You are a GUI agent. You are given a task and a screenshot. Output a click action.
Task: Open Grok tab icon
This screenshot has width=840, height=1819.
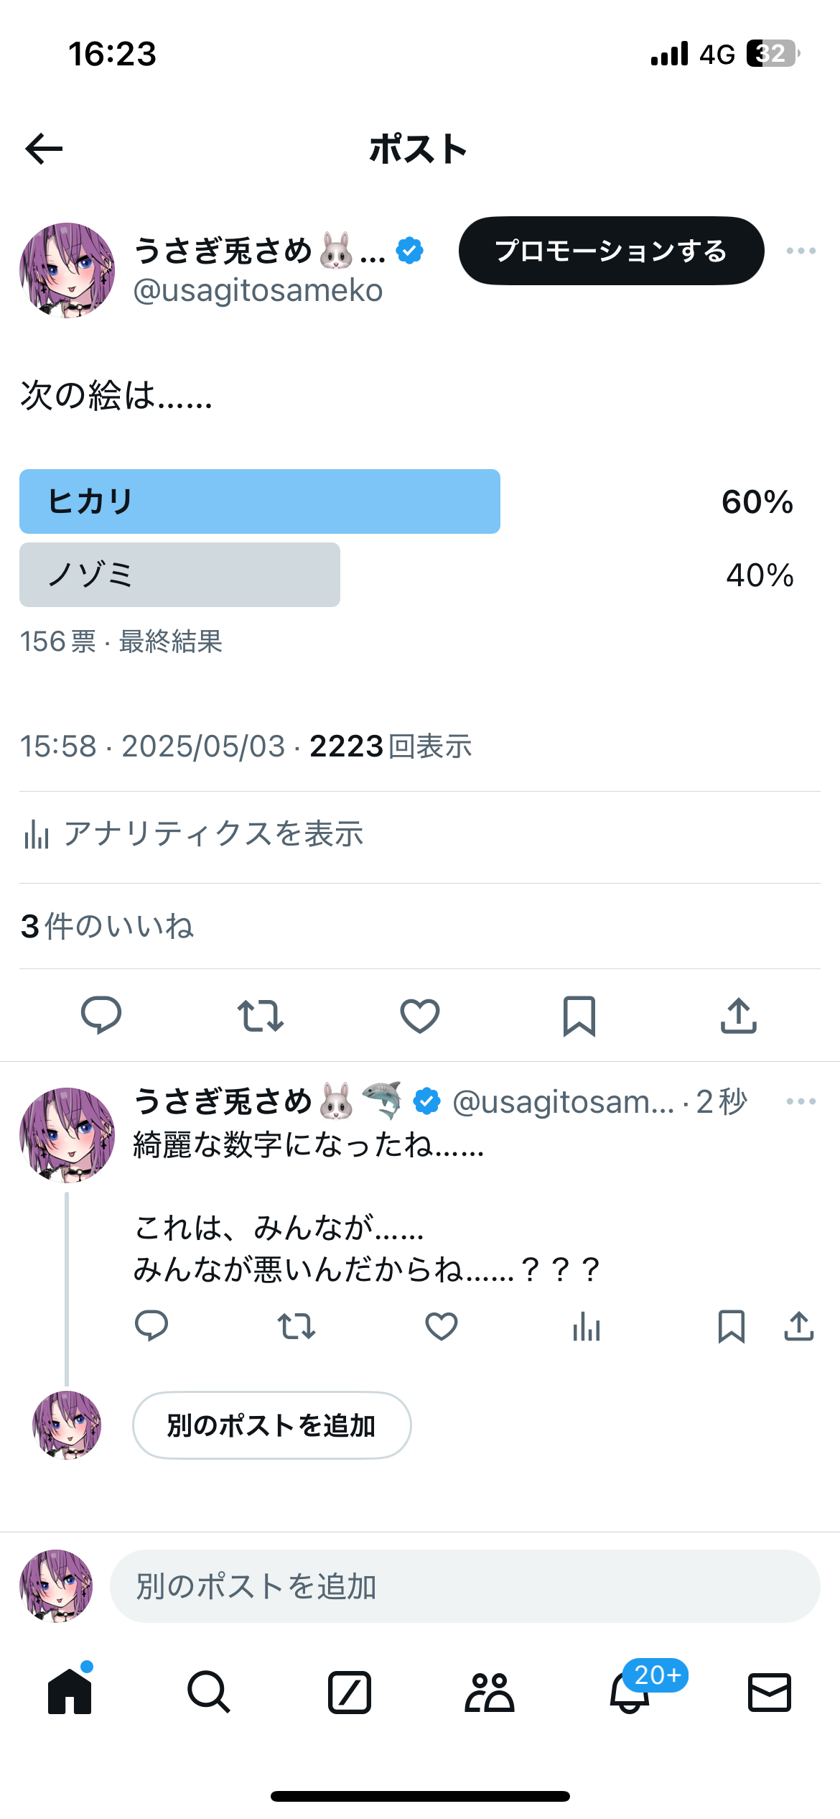[350, 1692]
